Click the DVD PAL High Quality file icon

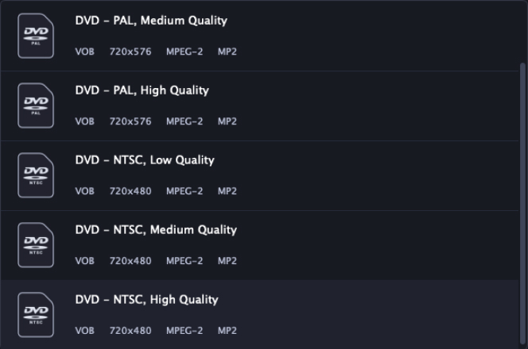point(36,105)
